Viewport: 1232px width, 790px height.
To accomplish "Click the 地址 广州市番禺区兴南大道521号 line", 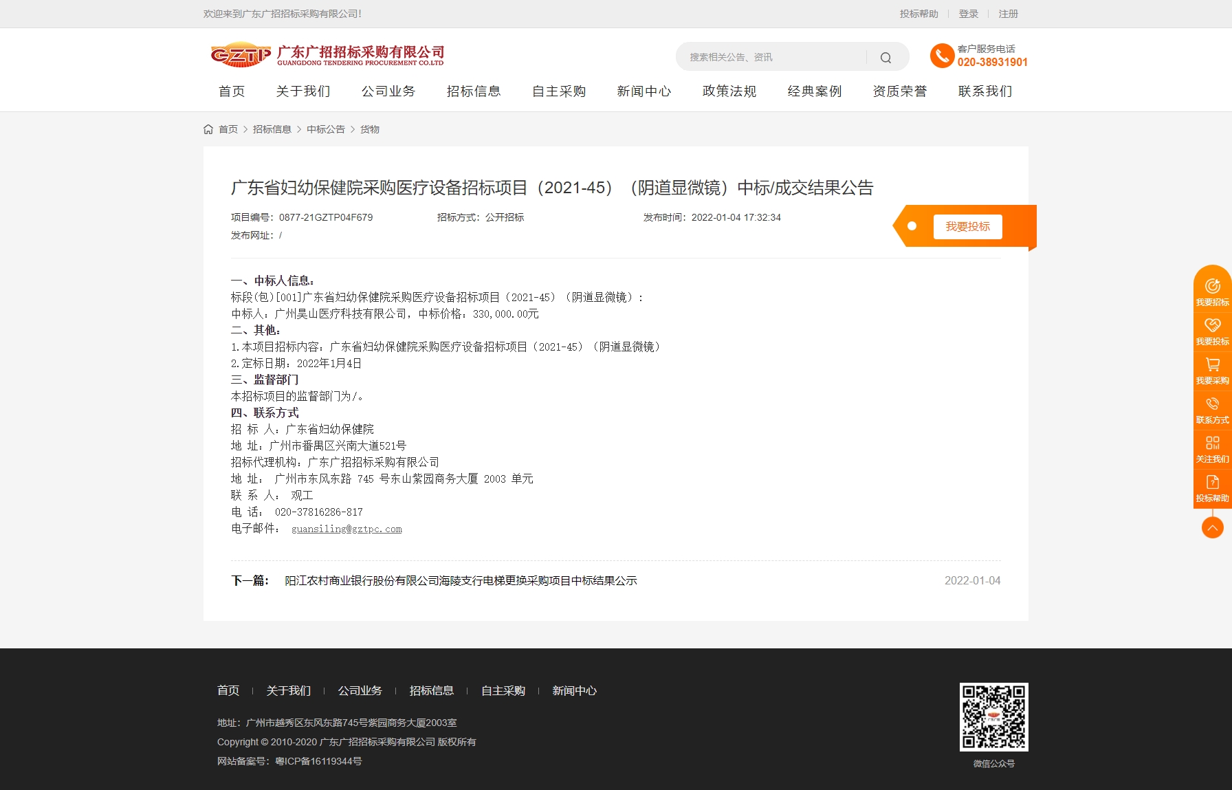I will click(319, 446).
